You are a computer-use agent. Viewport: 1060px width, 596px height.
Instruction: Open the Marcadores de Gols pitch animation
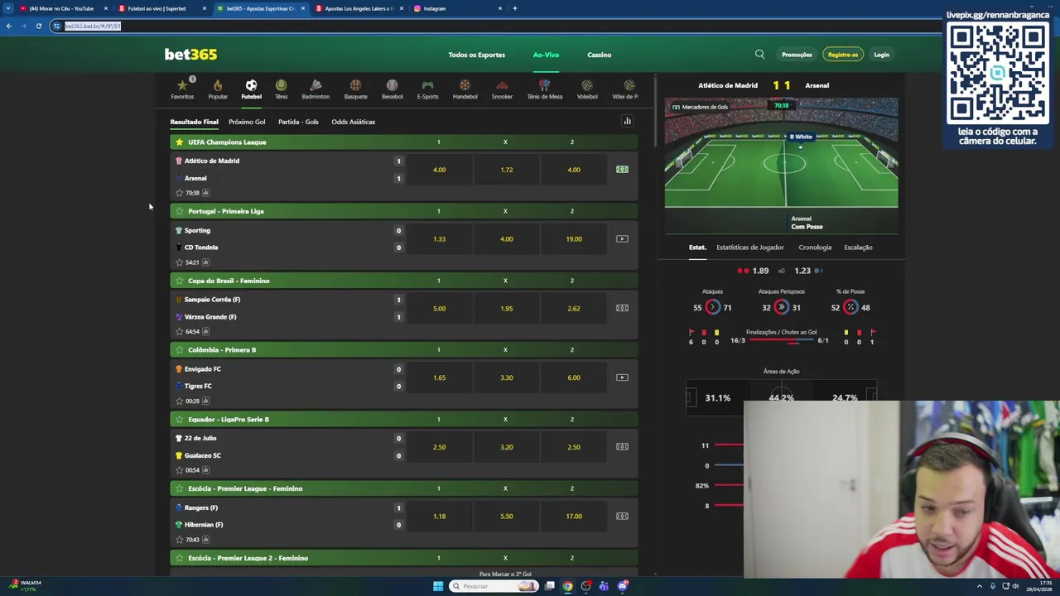tap(701, 107)
